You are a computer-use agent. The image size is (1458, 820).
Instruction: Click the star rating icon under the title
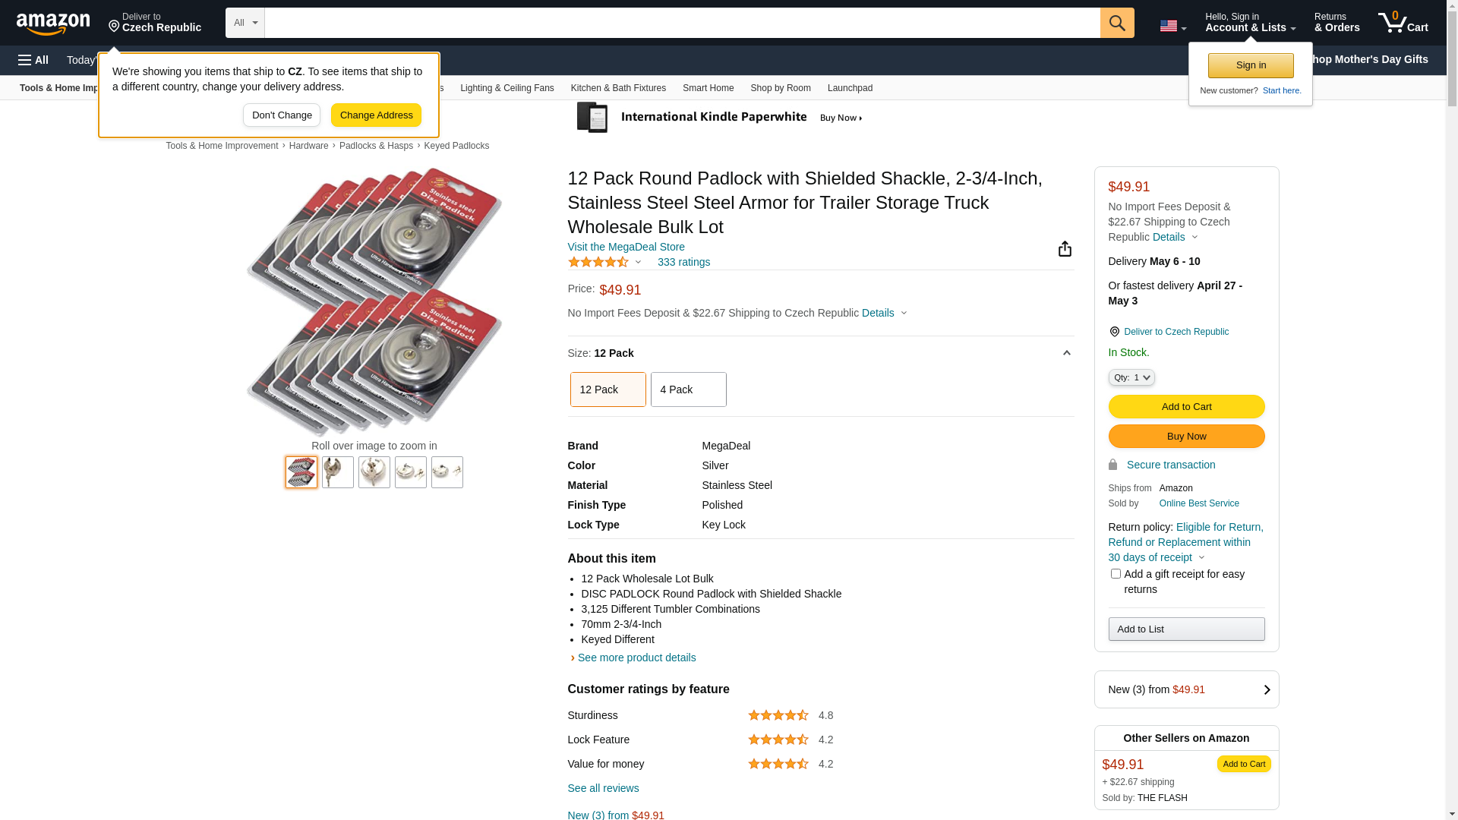point(598,262)
